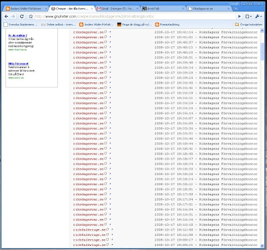
Task: Close the Arvid Falk tab
Action: point(183,9)
